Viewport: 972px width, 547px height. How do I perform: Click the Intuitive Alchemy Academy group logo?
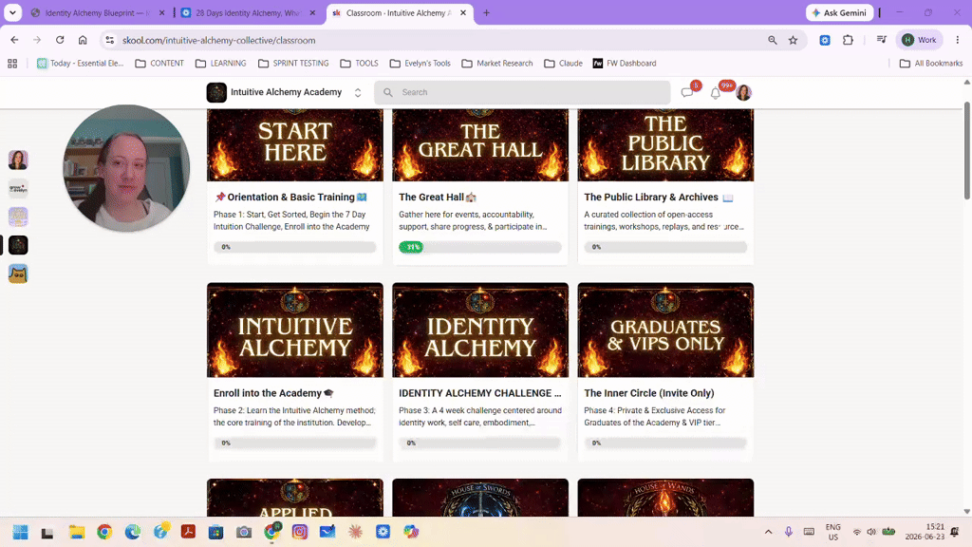click(x=216, y=92)
